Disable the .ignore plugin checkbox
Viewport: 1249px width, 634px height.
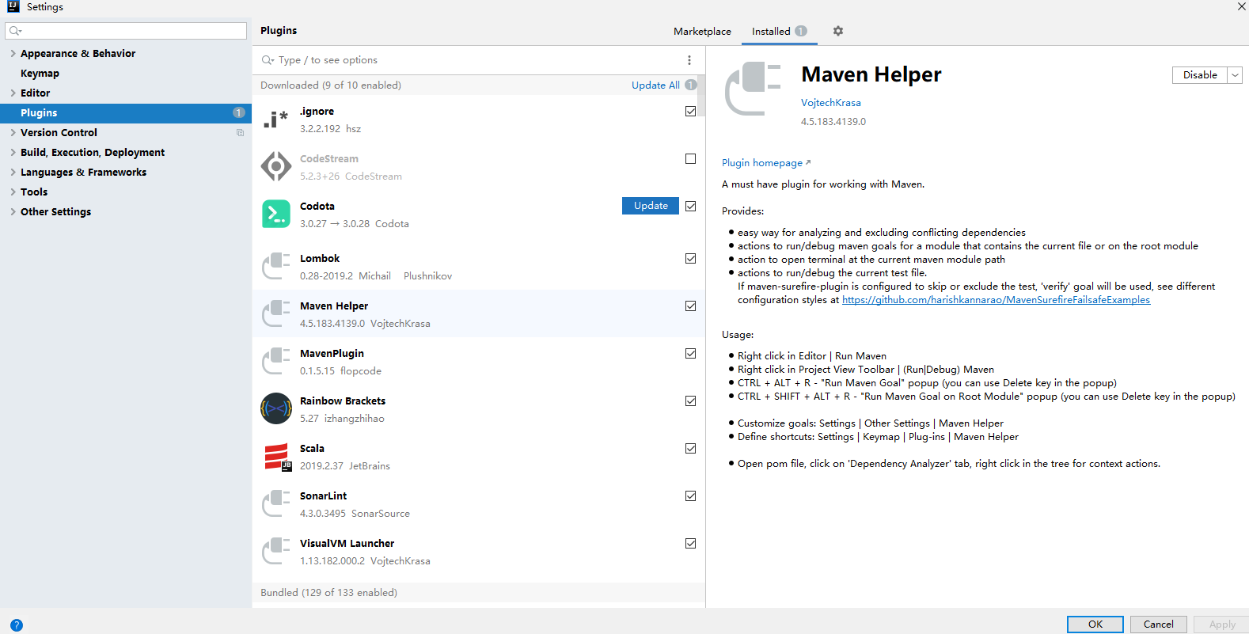click(x=691, y=112)
